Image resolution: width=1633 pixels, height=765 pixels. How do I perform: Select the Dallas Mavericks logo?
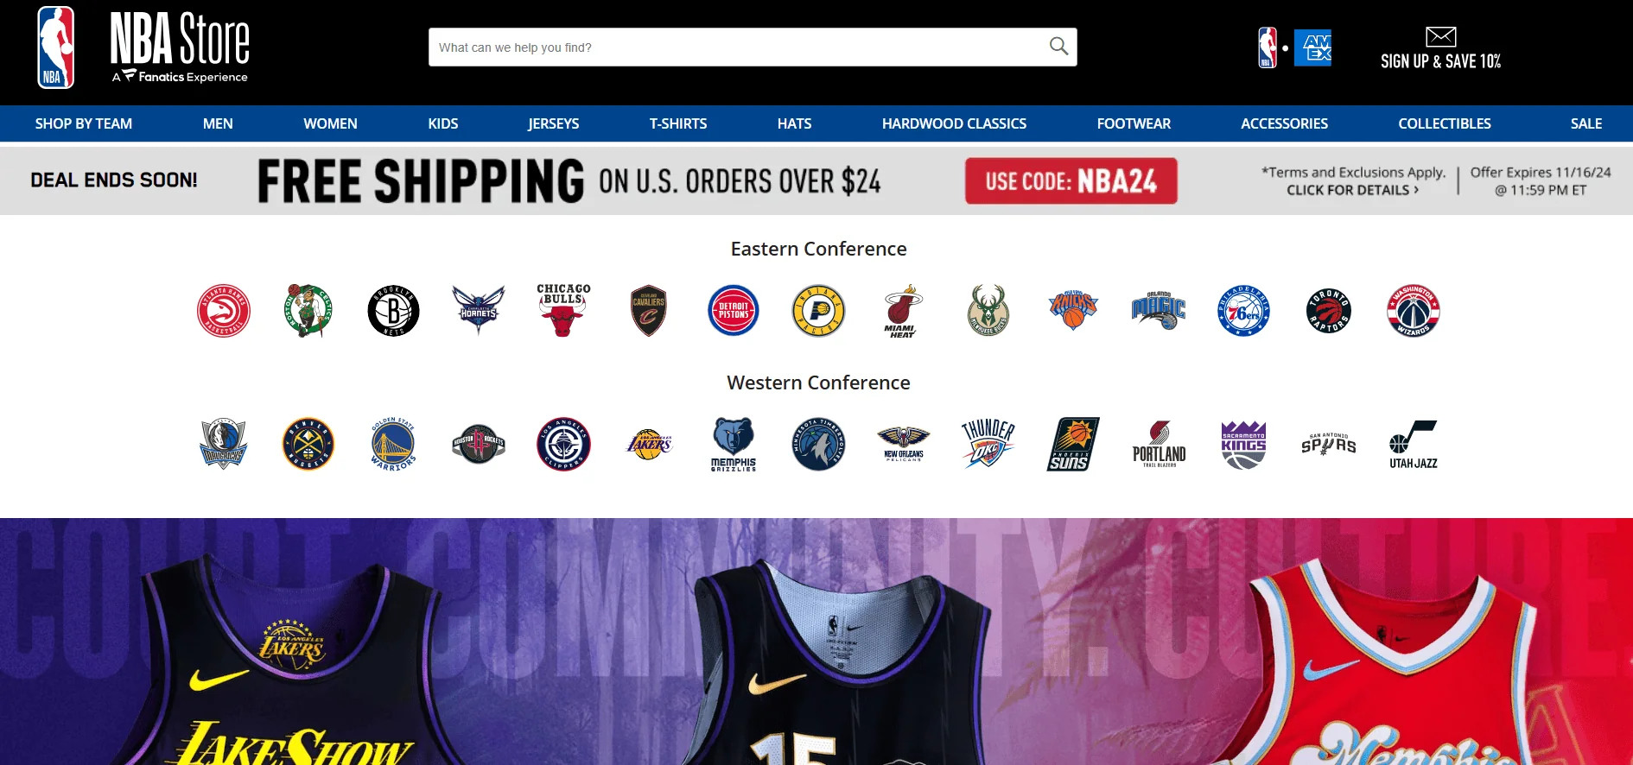pos(224,445)
